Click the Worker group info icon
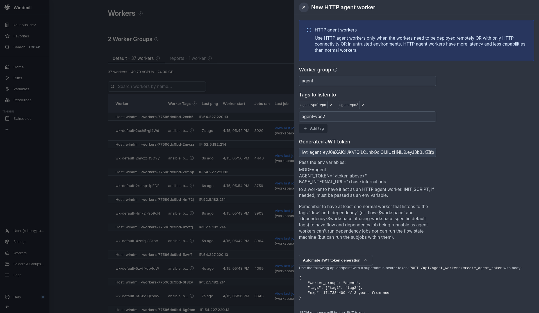This screenshot has height=313, width=539. [335, 70]
